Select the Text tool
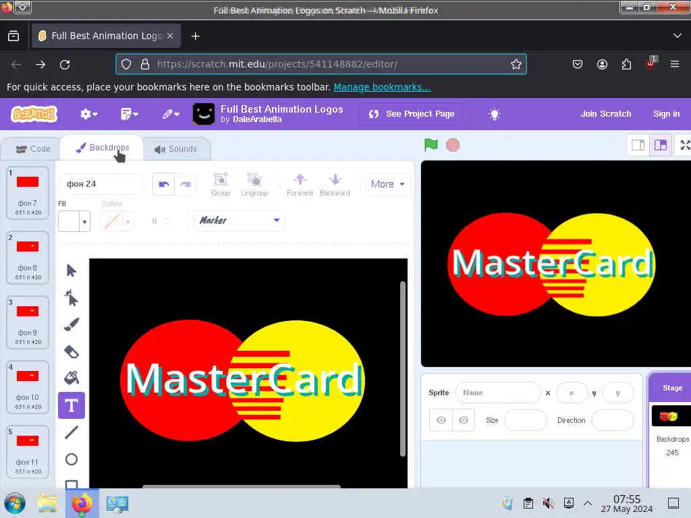This screenshot has width=691, height=518. [x=72, y=405]
